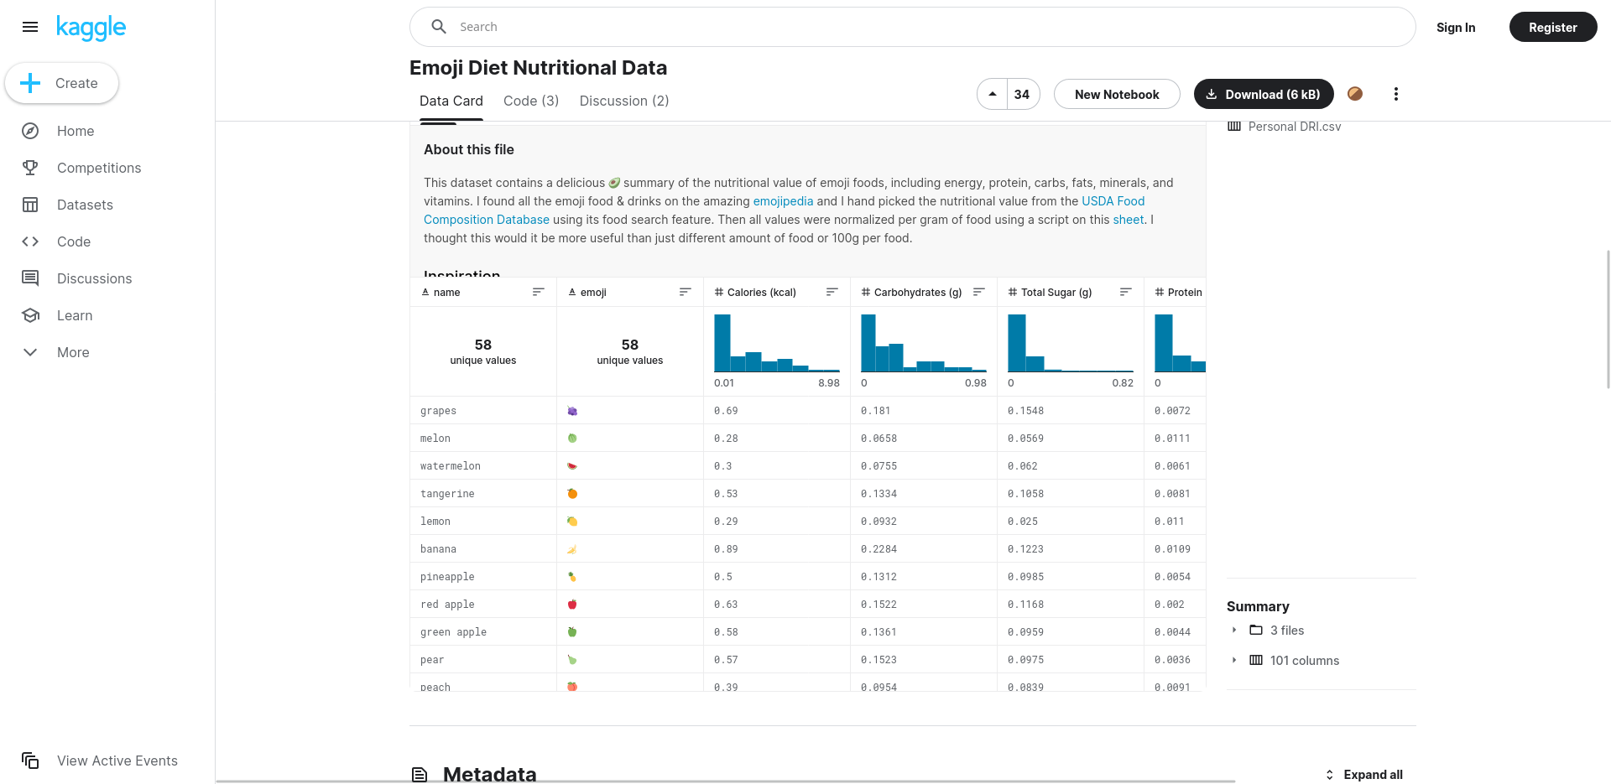Image resolution: width=1611 pixels, height=784 pixels.
Task: Open the hamburger navigation menu
Action: coord(30,27)
